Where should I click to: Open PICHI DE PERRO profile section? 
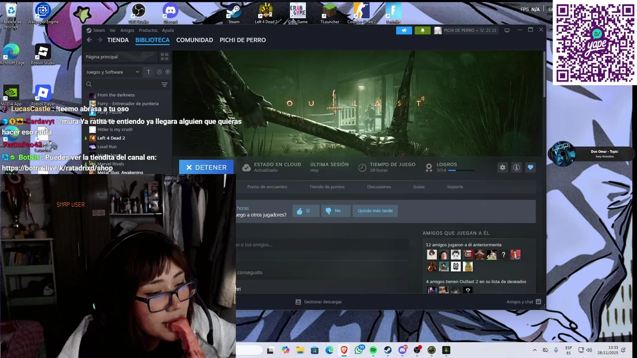(243, 40)
